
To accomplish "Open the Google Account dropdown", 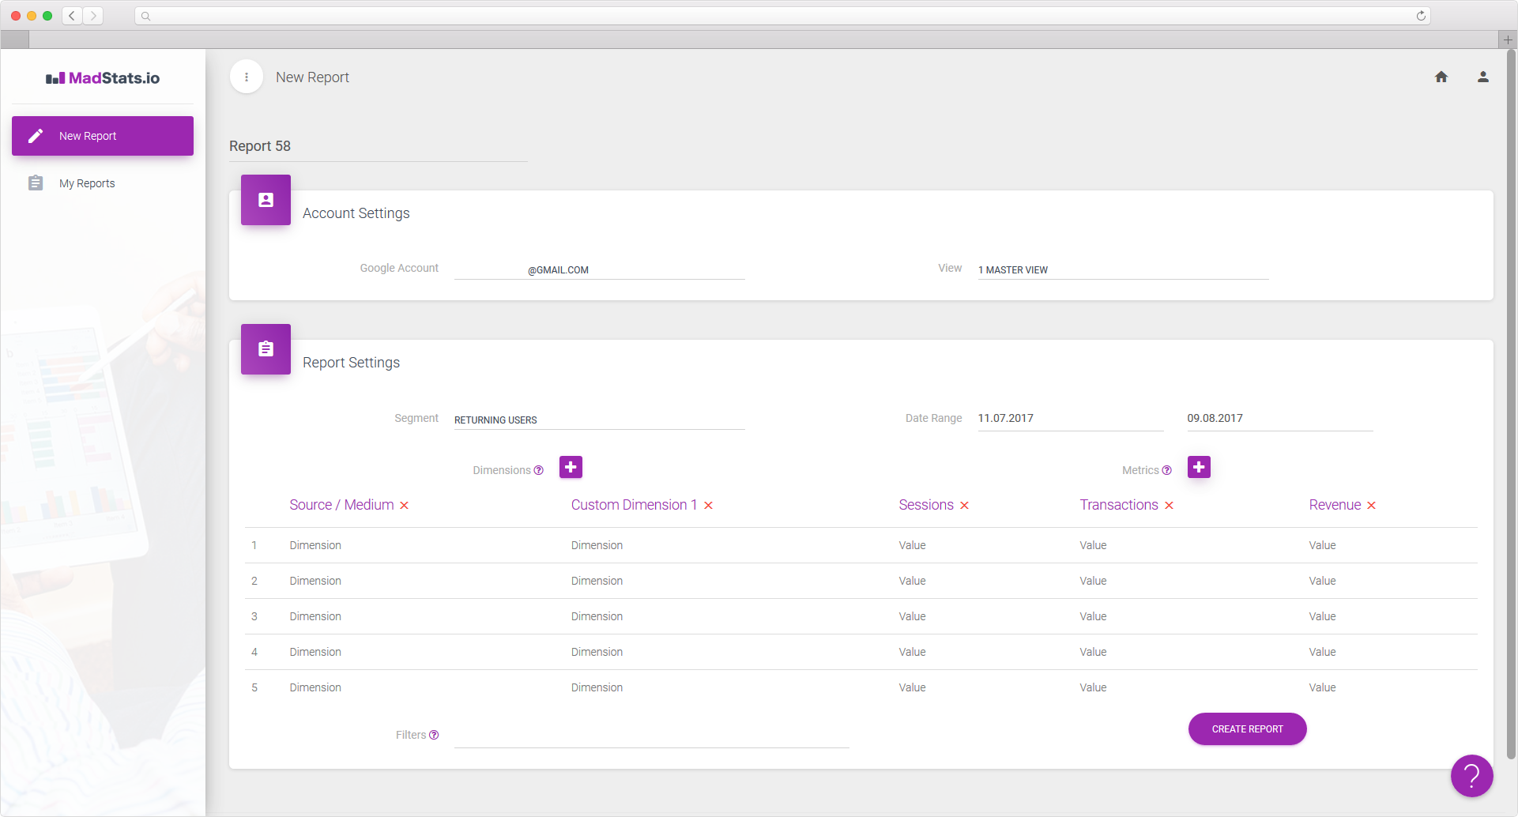I will (599, 269).
